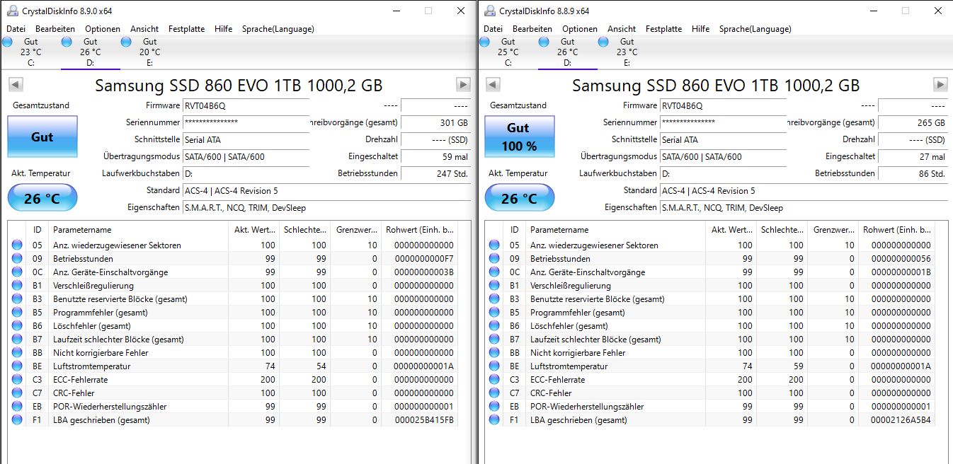This screenshot has width=953, height=464.
Task: Click status orb of LBA geschrieben row in right window
Action: pyautogui.click(x=494, y=420)
